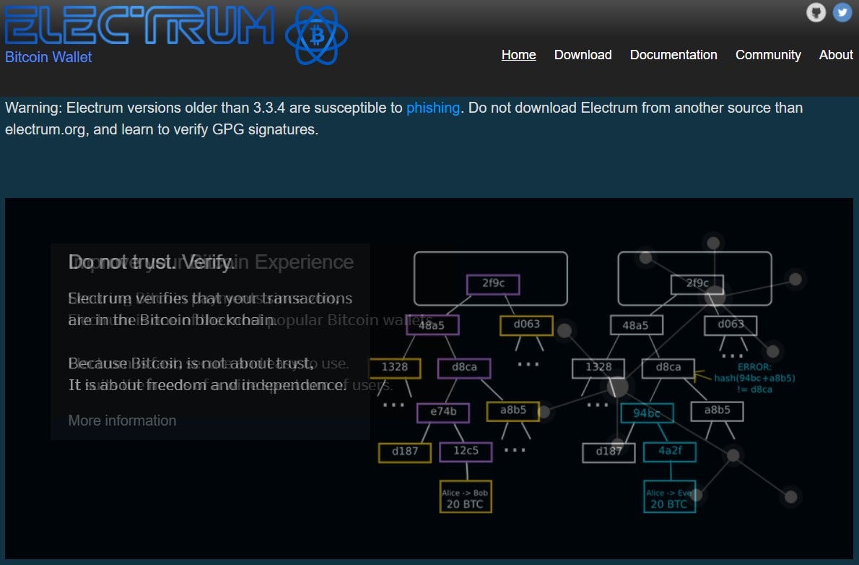Open the Twitter icon link

coord(842,12)
